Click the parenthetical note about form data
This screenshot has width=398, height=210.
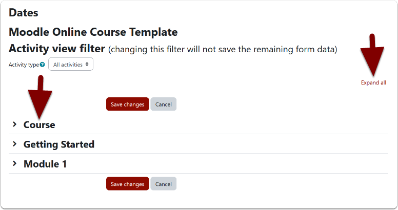tap(223, 50)
